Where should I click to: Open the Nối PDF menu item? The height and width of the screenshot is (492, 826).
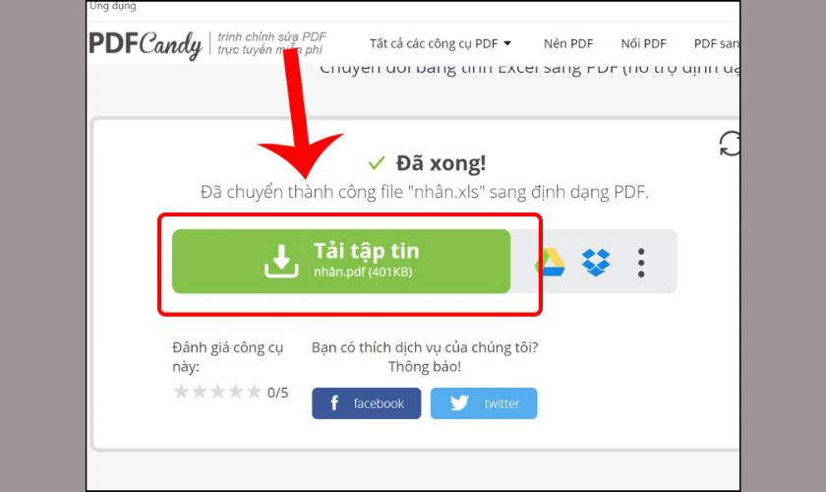click(x=643, y=43)
